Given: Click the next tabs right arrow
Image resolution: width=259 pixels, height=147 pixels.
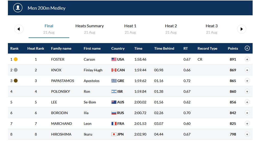Looking at the screenshot, I should tap(241, 29).
